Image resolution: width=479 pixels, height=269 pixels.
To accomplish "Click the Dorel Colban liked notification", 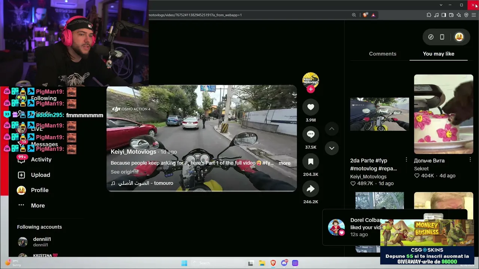I will click(353, 227).
